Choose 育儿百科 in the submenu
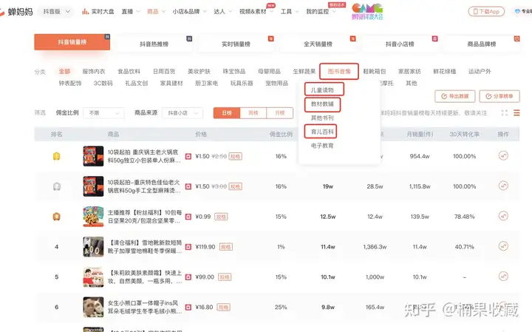532x332 pixels. coord(322,132)
